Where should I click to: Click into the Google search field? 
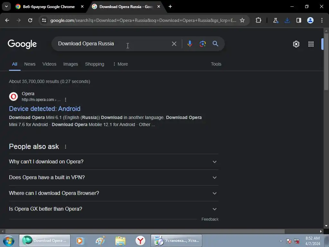click(113, 44)
